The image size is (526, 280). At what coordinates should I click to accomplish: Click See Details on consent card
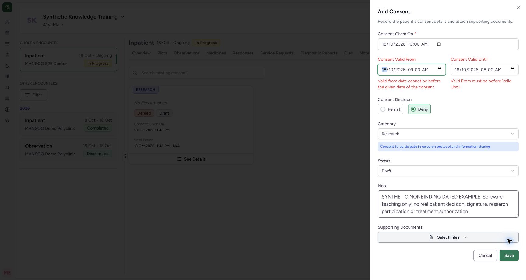[x=191, y=159]
